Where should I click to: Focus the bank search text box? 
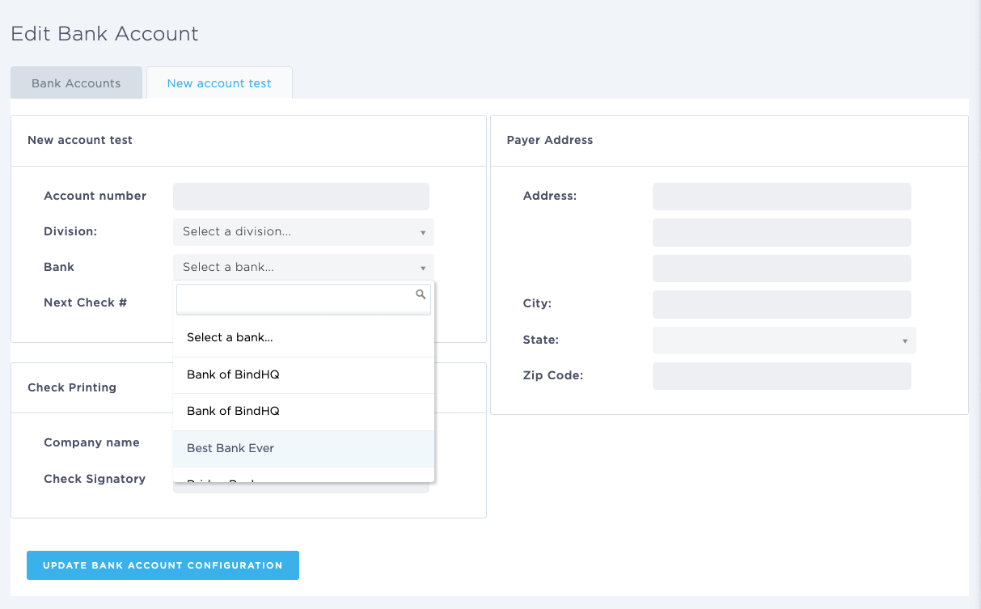click(295, 298)
